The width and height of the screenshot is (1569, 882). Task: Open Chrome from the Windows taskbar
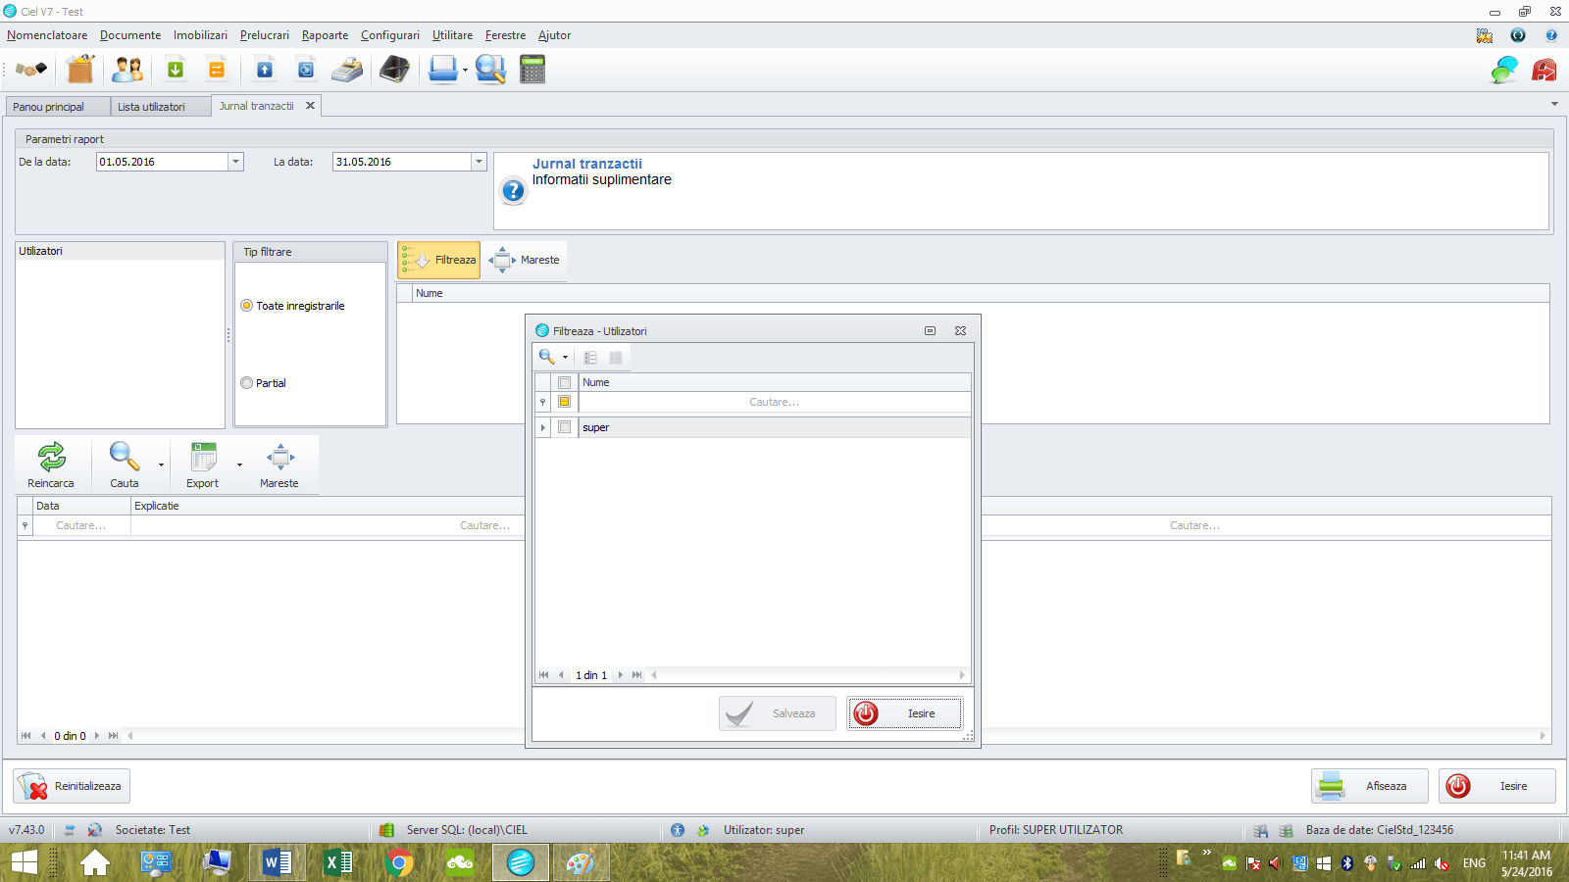(x=399, y=862)
